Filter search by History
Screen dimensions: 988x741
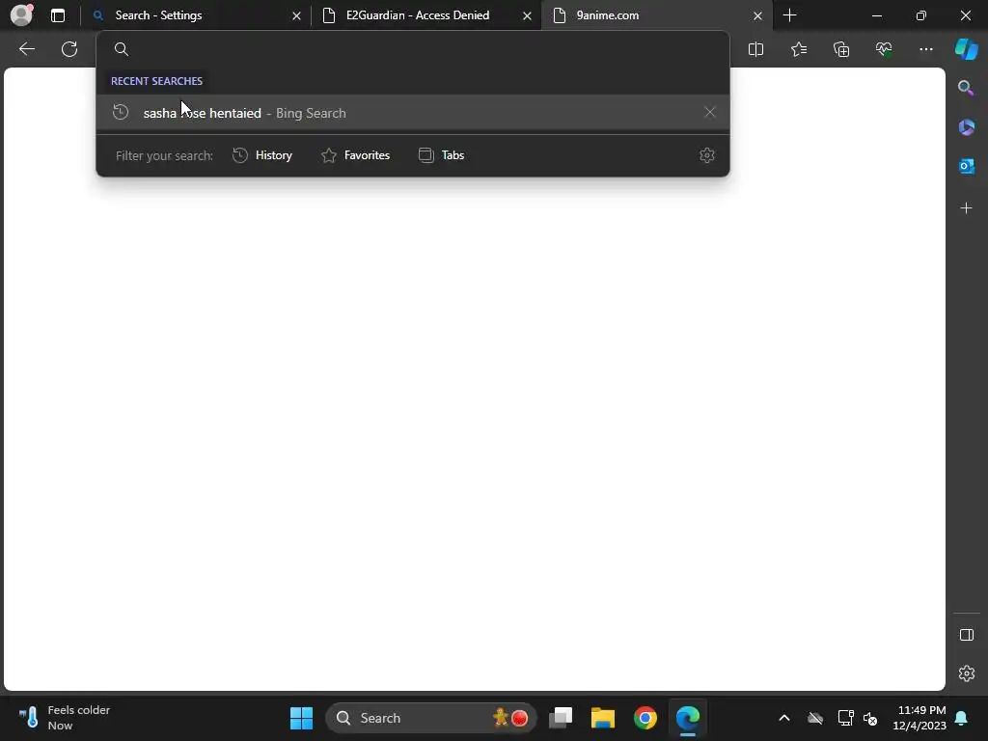click(x=262, y=155)
